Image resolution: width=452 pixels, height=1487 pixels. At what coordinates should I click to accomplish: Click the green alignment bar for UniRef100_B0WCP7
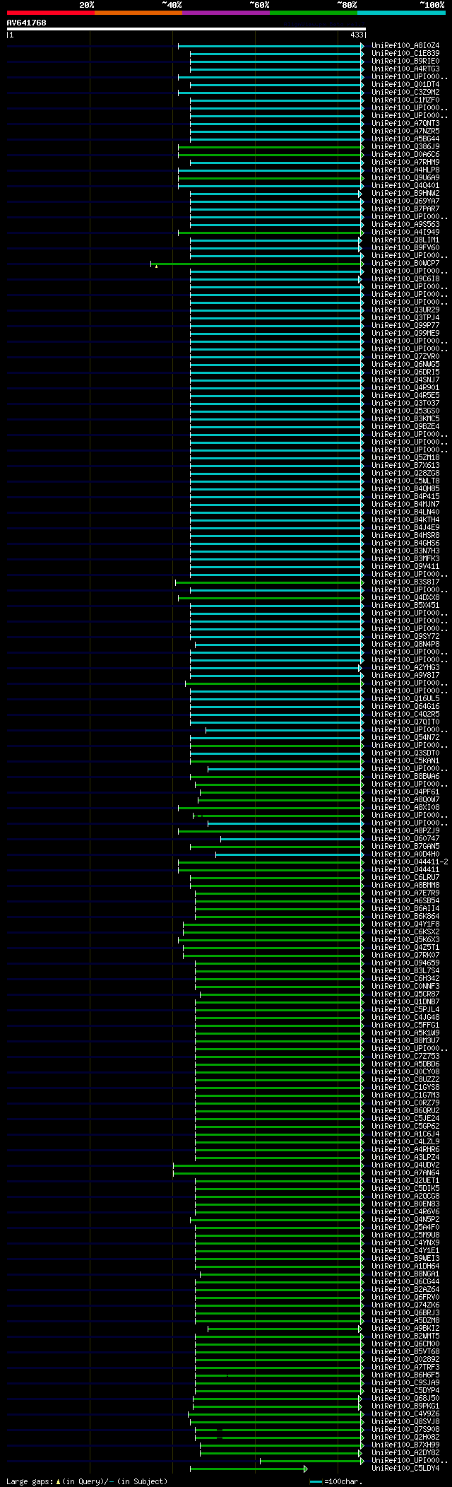click(x=258, y=264)
